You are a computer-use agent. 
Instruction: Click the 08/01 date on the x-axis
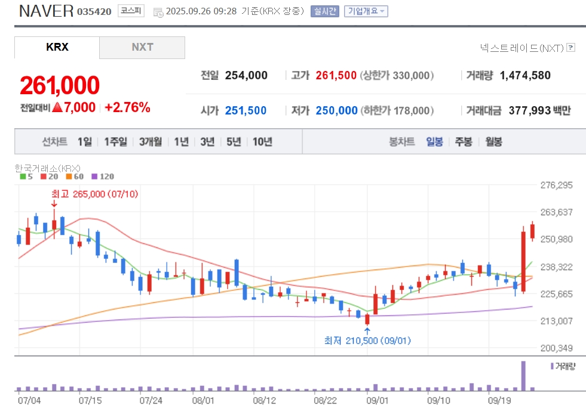pyautogui.click(x=203, y=401)
